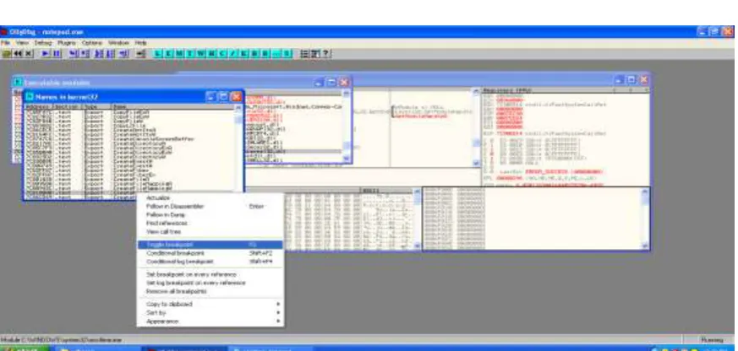This screenshot has width=738, height=351.
Task: Pause execution with the pause icon
Action: 57,53
